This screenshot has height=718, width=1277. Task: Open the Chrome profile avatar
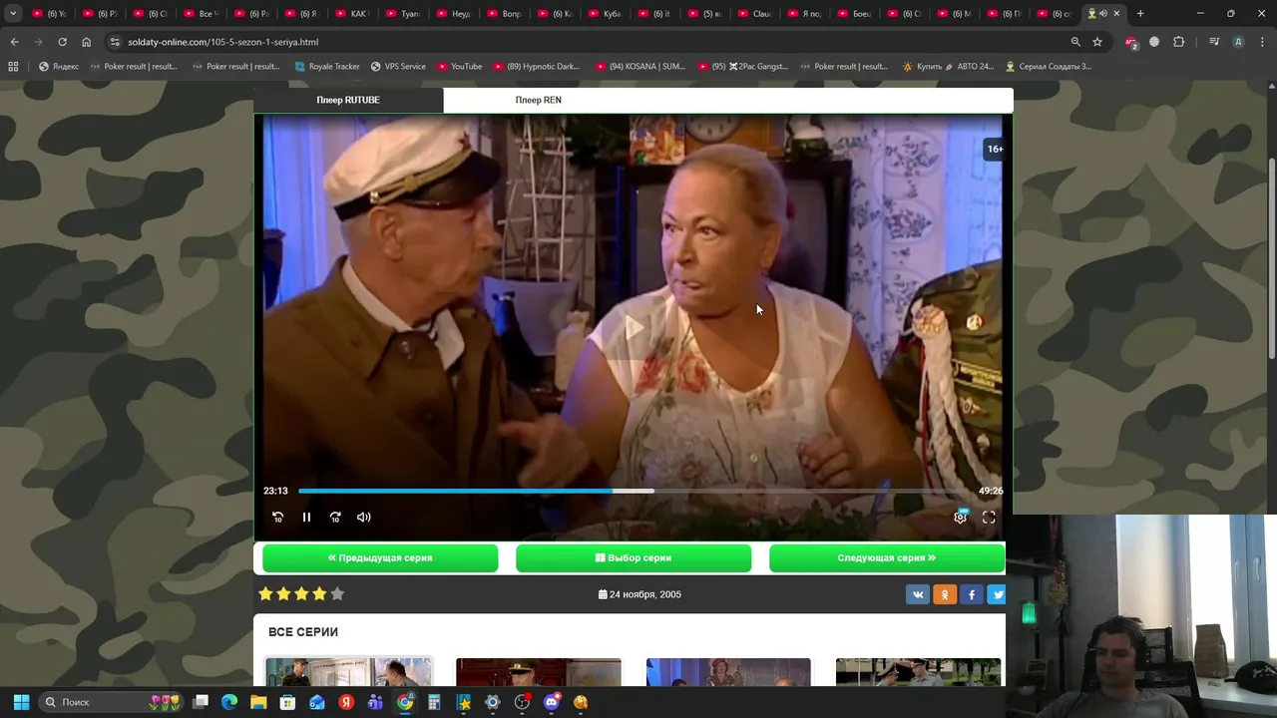(1238, 42)
